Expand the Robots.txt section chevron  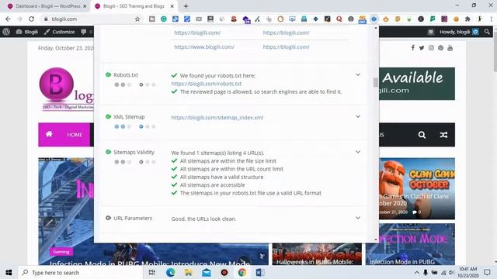click(x=358, y=75)
